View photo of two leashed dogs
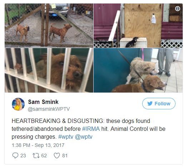The width and height of the screenshot is (188, 167). click(x=138, y=70)
